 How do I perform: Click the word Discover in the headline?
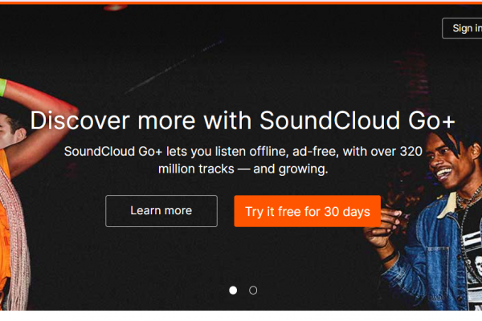[x=80, y=120]
